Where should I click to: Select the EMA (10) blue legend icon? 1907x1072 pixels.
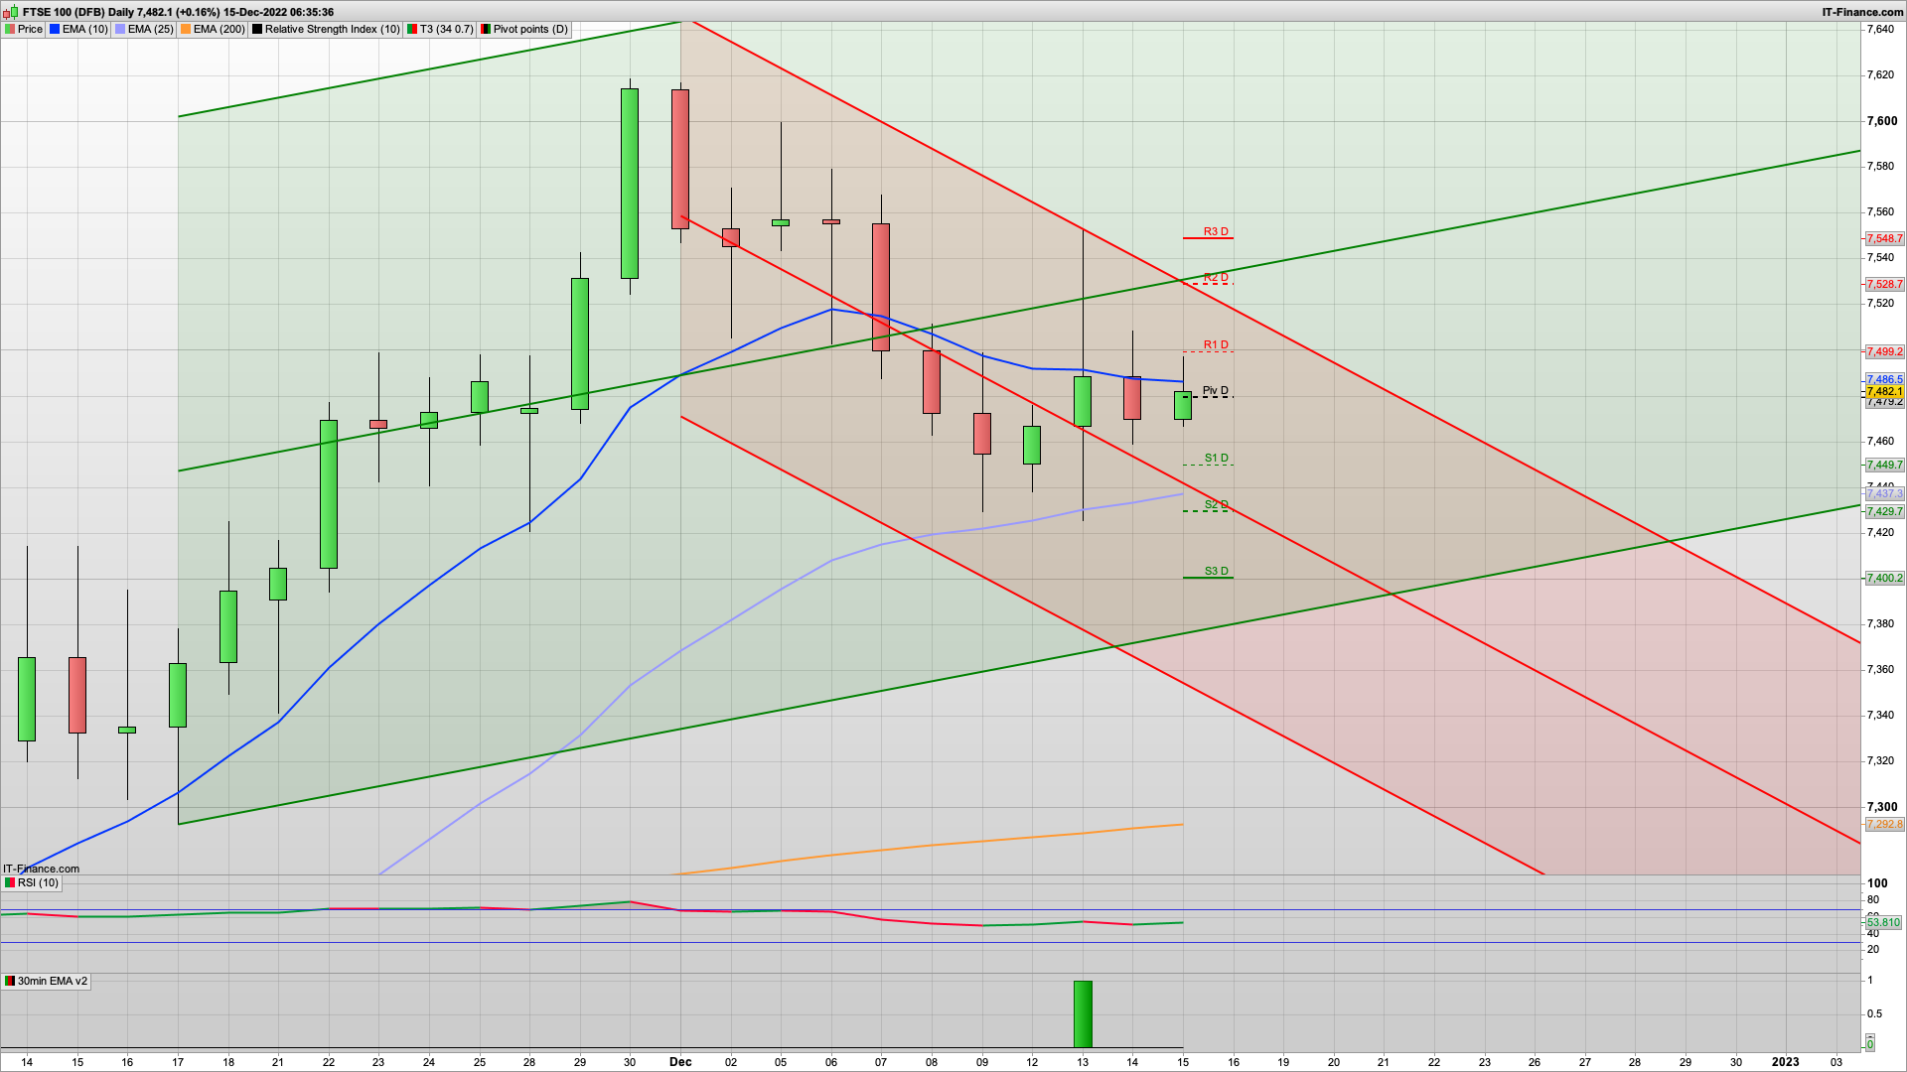55,29
